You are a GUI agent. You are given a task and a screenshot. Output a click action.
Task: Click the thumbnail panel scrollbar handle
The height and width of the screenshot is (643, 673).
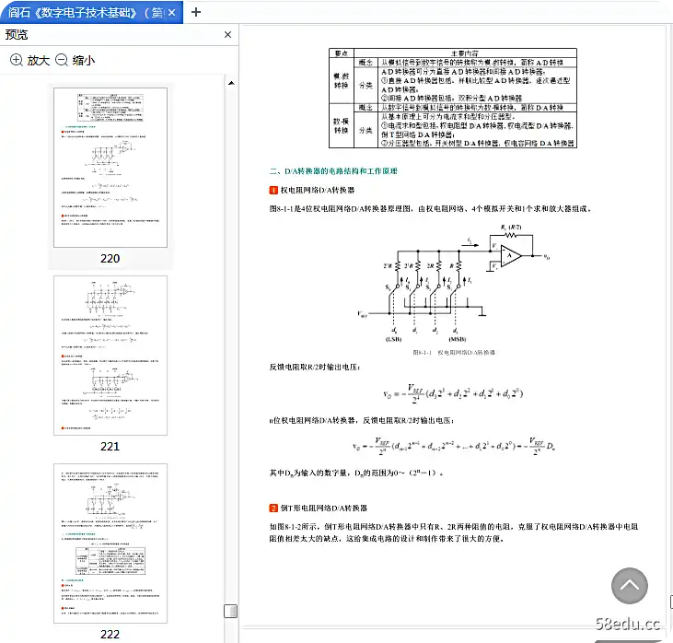click(231, 611)
